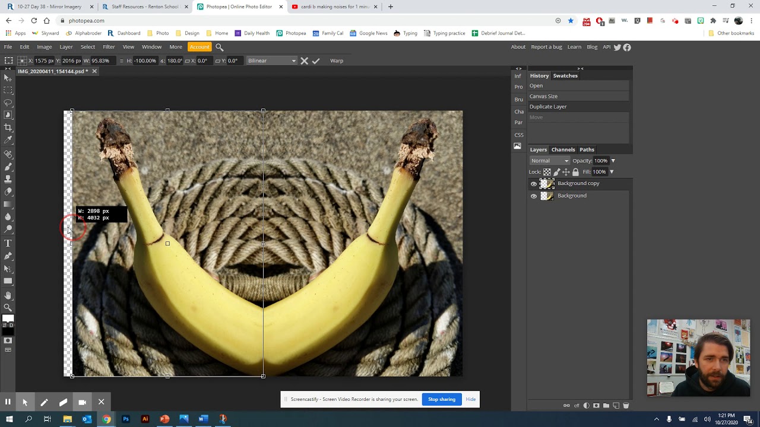Select the Blur tool
Viewport: 760px width, 427px height.
click(8, 216)
